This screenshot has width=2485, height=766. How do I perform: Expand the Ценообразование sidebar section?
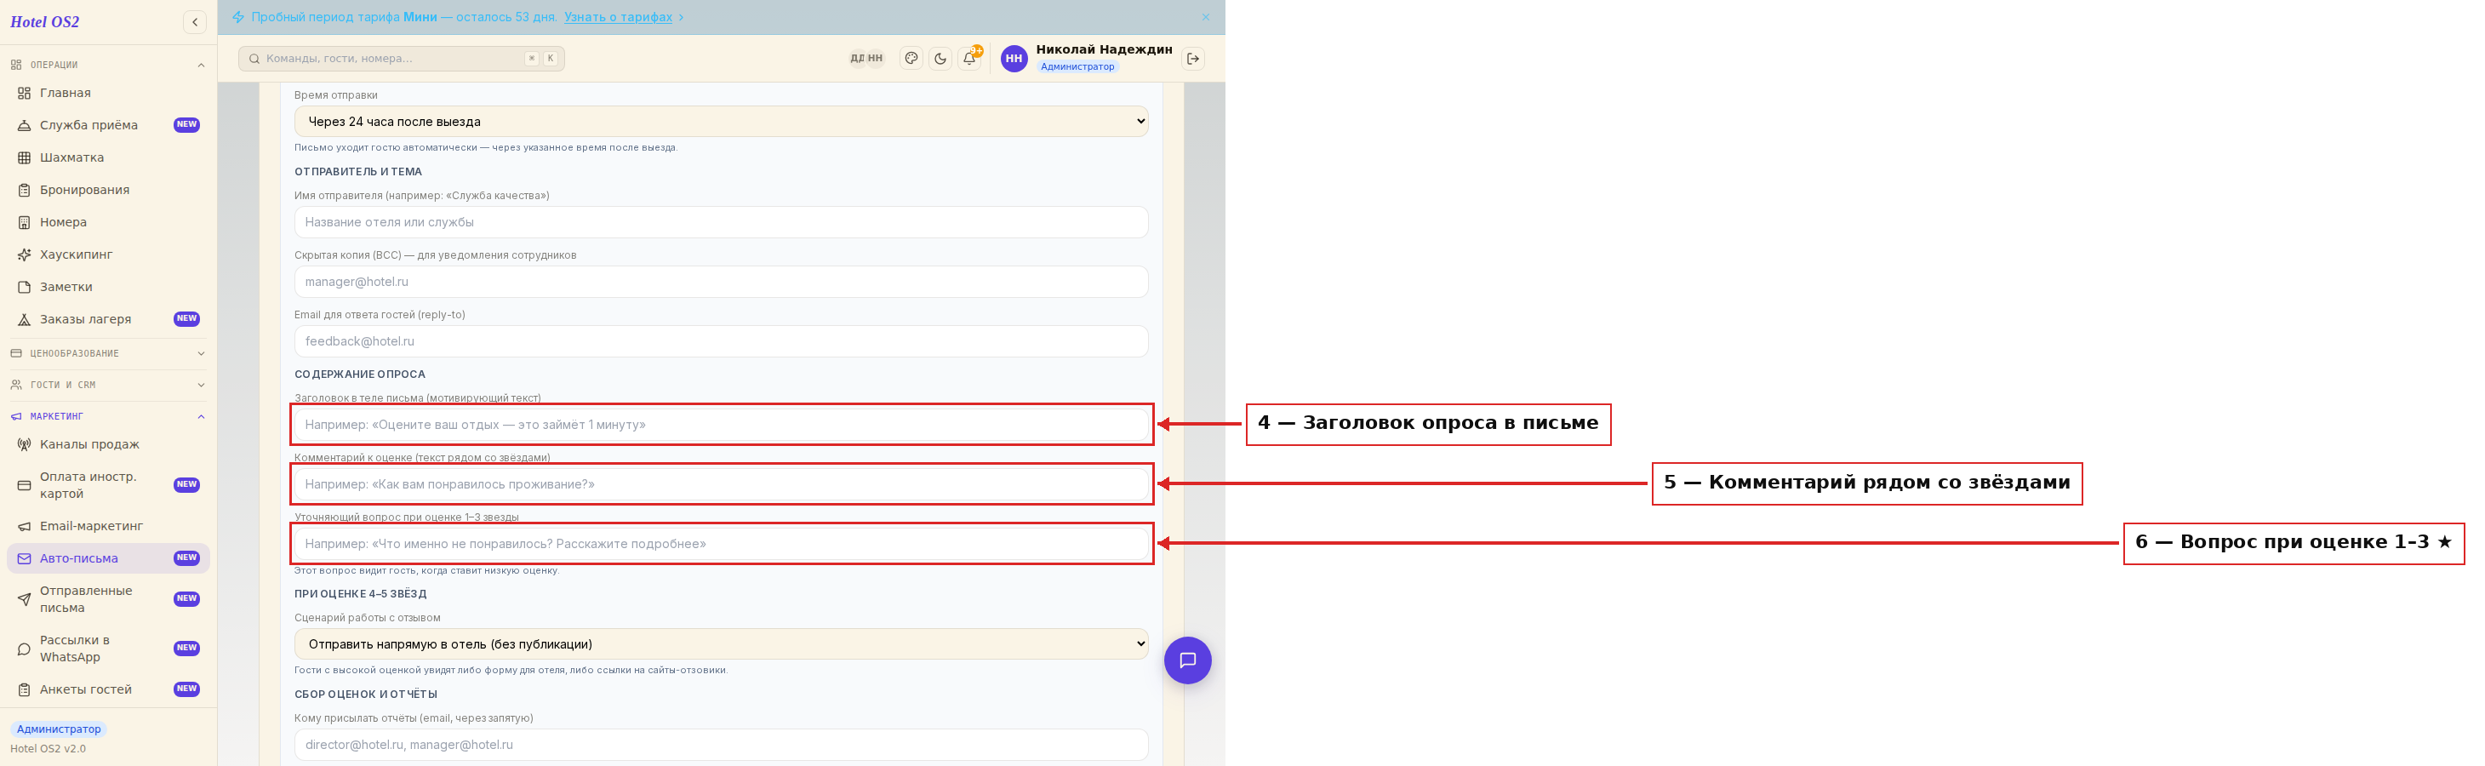[108, 353]
